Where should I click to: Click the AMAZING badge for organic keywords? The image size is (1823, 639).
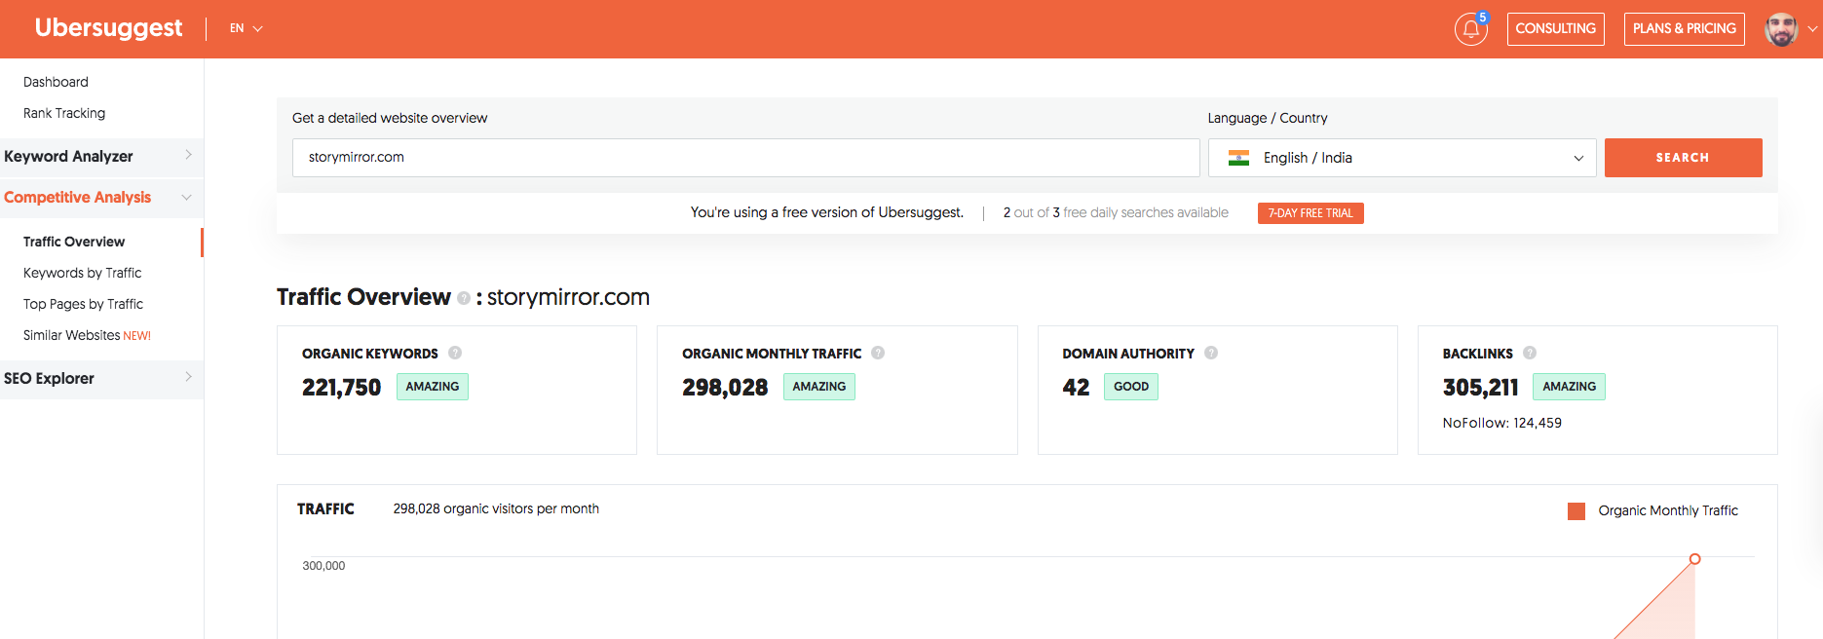[x=433, y=387]
